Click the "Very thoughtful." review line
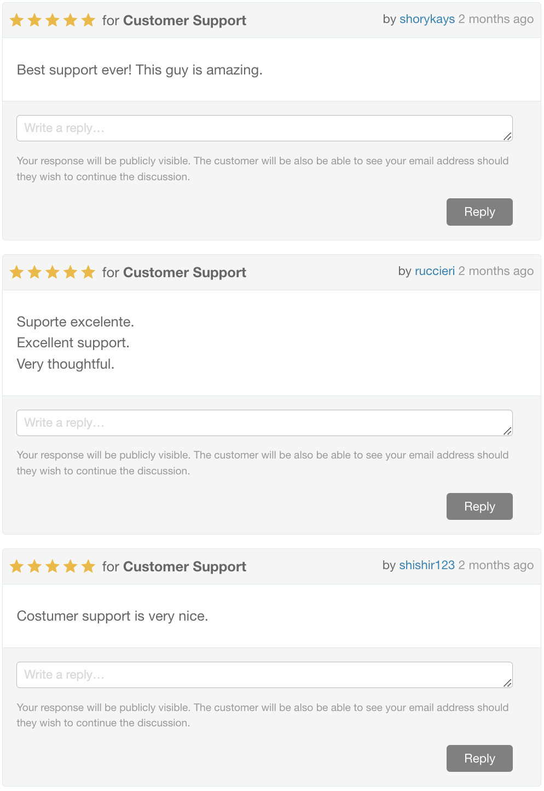 pyautogui.click(x=66, y=364)
